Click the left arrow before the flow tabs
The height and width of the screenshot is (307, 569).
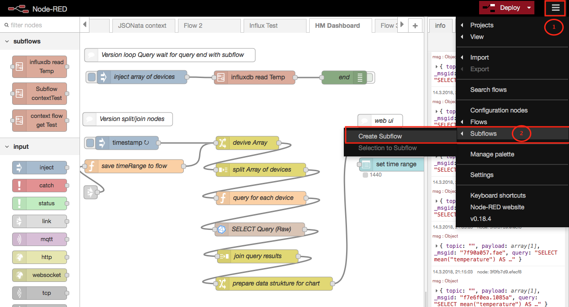click(84, 25)
